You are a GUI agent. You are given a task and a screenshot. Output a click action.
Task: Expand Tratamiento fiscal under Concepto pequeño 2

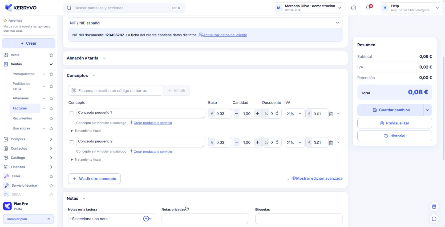pyautogui.click(x=86, y=159)
